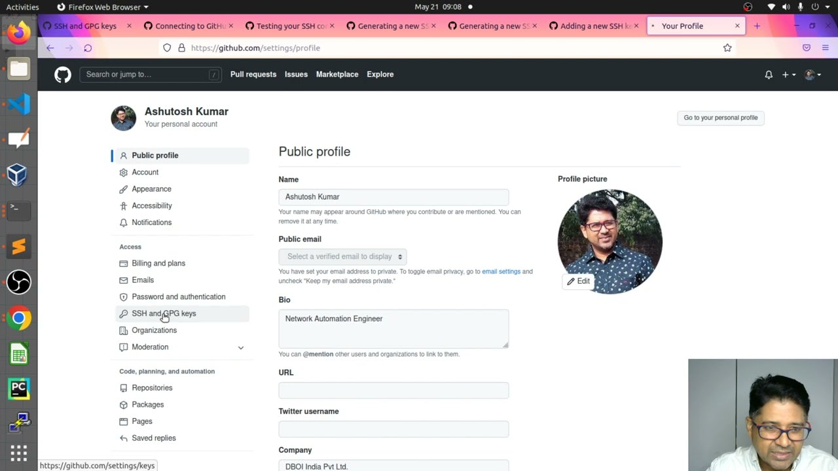Edit the profile picture
This screenshot has width=838, height=471.
click(x=579, y=281)
